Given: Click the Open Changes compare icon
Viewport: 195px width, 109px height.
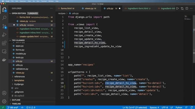Looking at the screenshot, I should [x=182, y=8].
